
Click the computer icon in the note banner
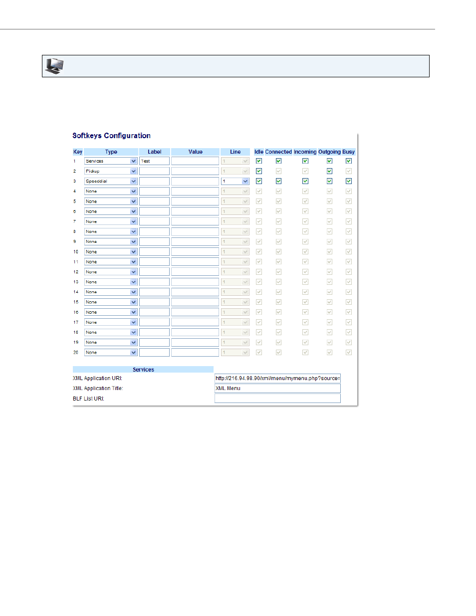tap(54, 66)
